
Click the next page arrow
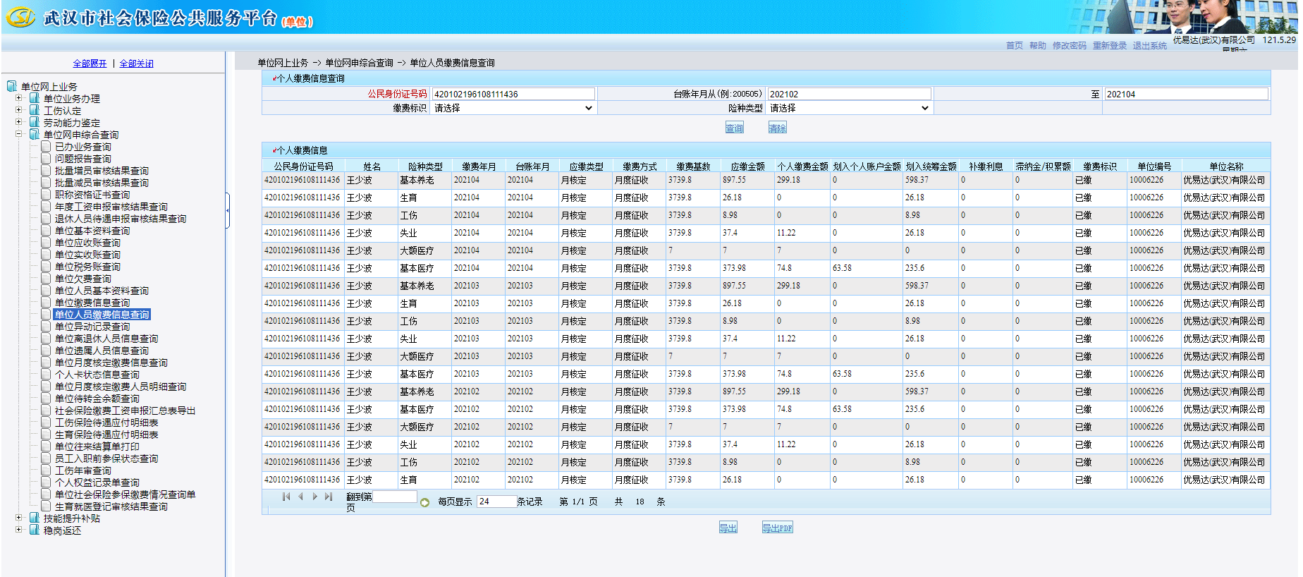(314, 497)
